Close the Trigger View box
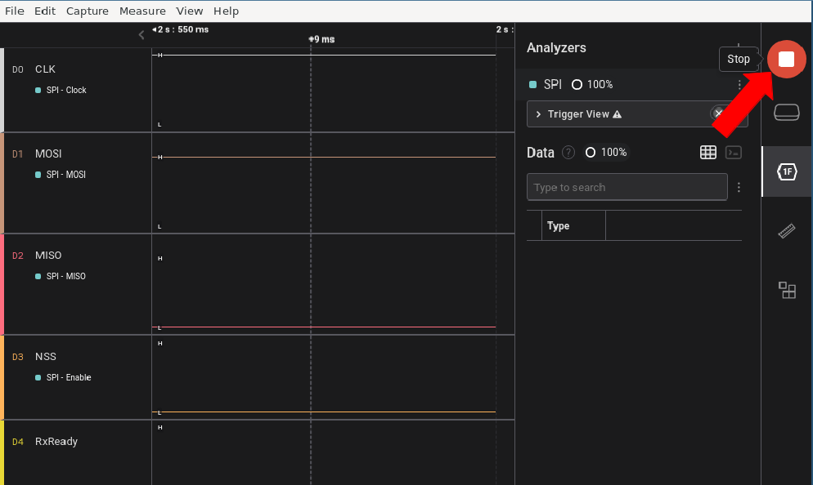This screenshot has height=485, width=813. pyautogui.click(x=718, y=113)
